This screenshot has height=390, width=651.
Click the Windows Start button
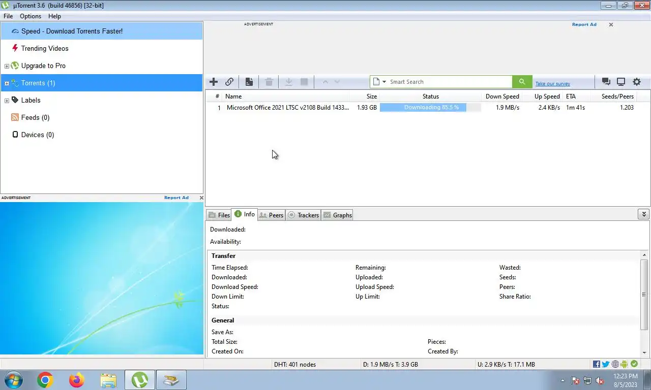13,380
